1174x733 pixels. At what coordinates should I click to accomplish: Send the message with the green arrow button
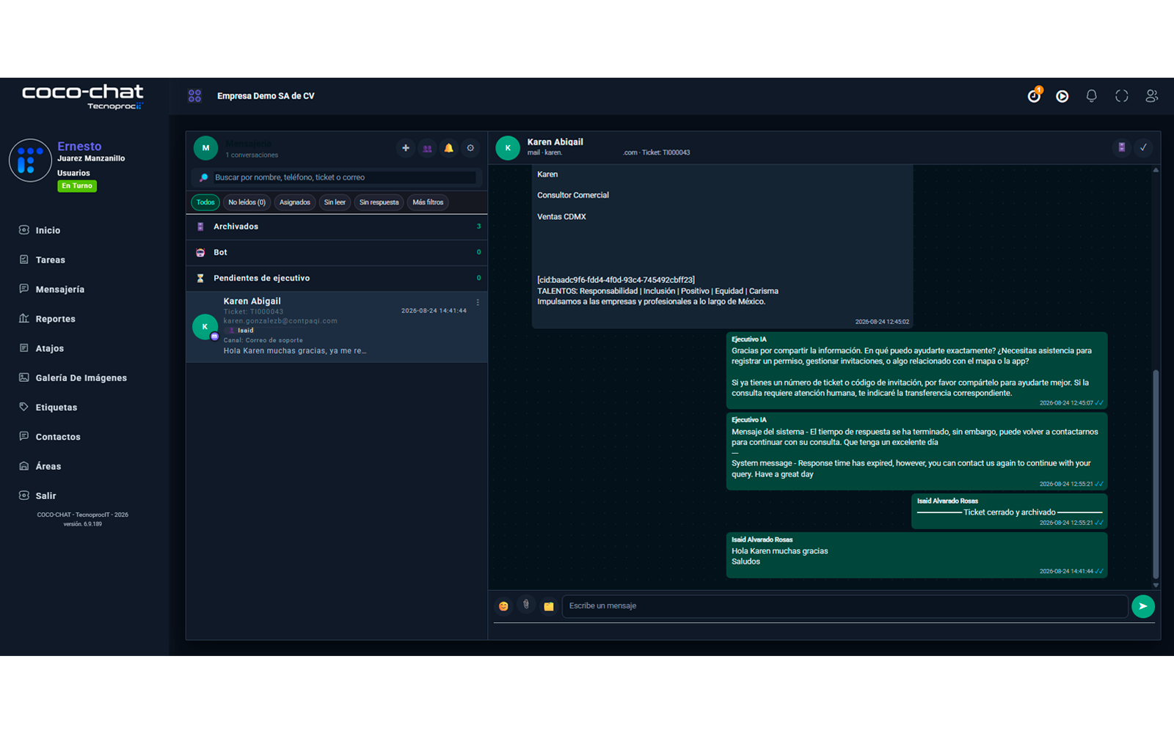pos(1142,606)
